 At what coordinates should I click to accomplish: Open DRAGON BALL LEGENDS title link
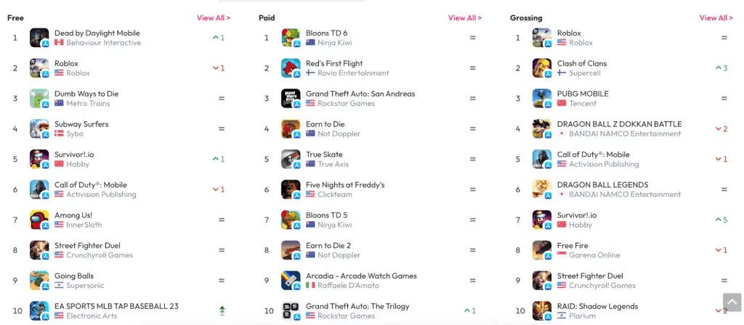pos(602,185)
